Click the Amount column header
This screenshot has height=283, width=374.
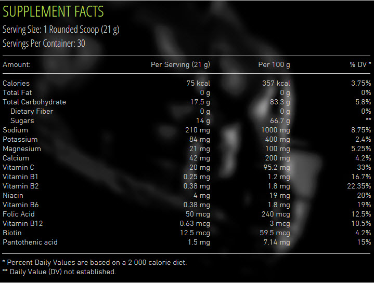[17, 65]
